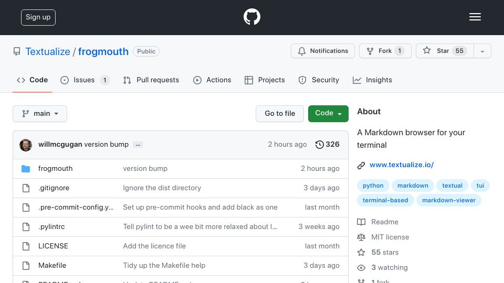
Task: Click the GitHub Octocat logo
Action: click(251, 17)
